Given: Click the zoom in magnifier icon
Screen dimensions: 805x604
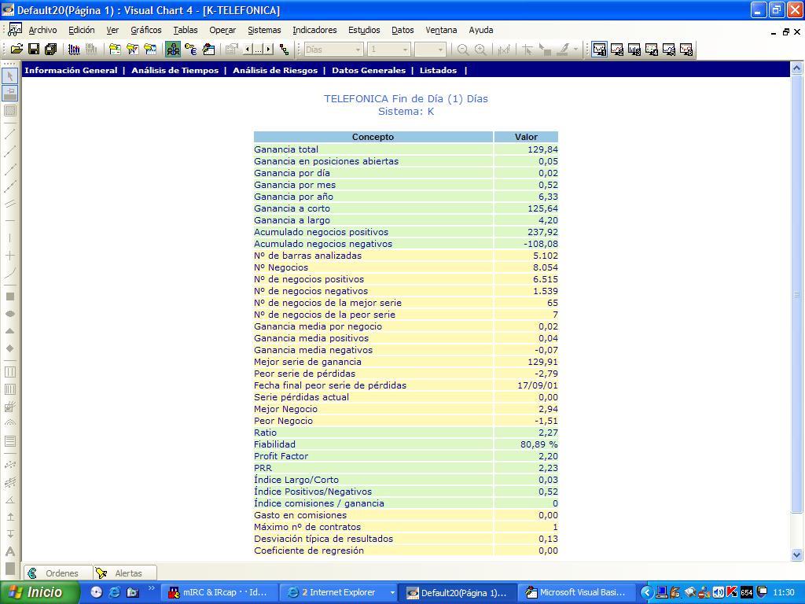Looking at the screenshot, I should [480, 50].
